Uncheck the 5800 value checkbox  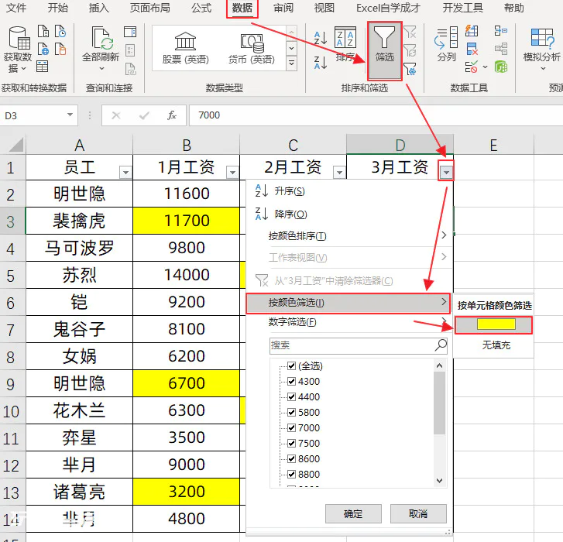[291, 412]
